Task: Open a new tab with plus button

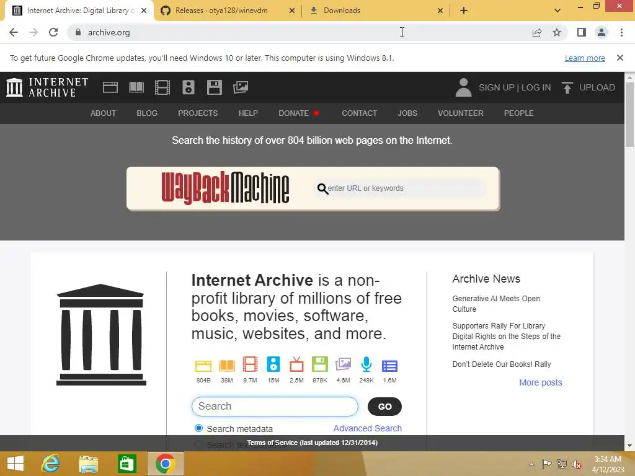Action: point(464,11)
